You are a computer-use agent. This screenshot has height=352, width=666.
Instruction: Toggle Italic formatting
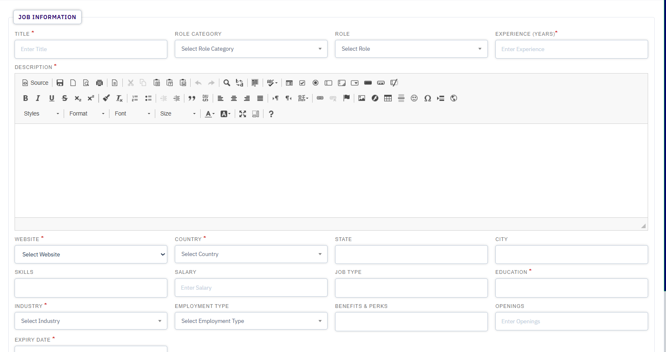pyautogui.click(x=38, y=98)
